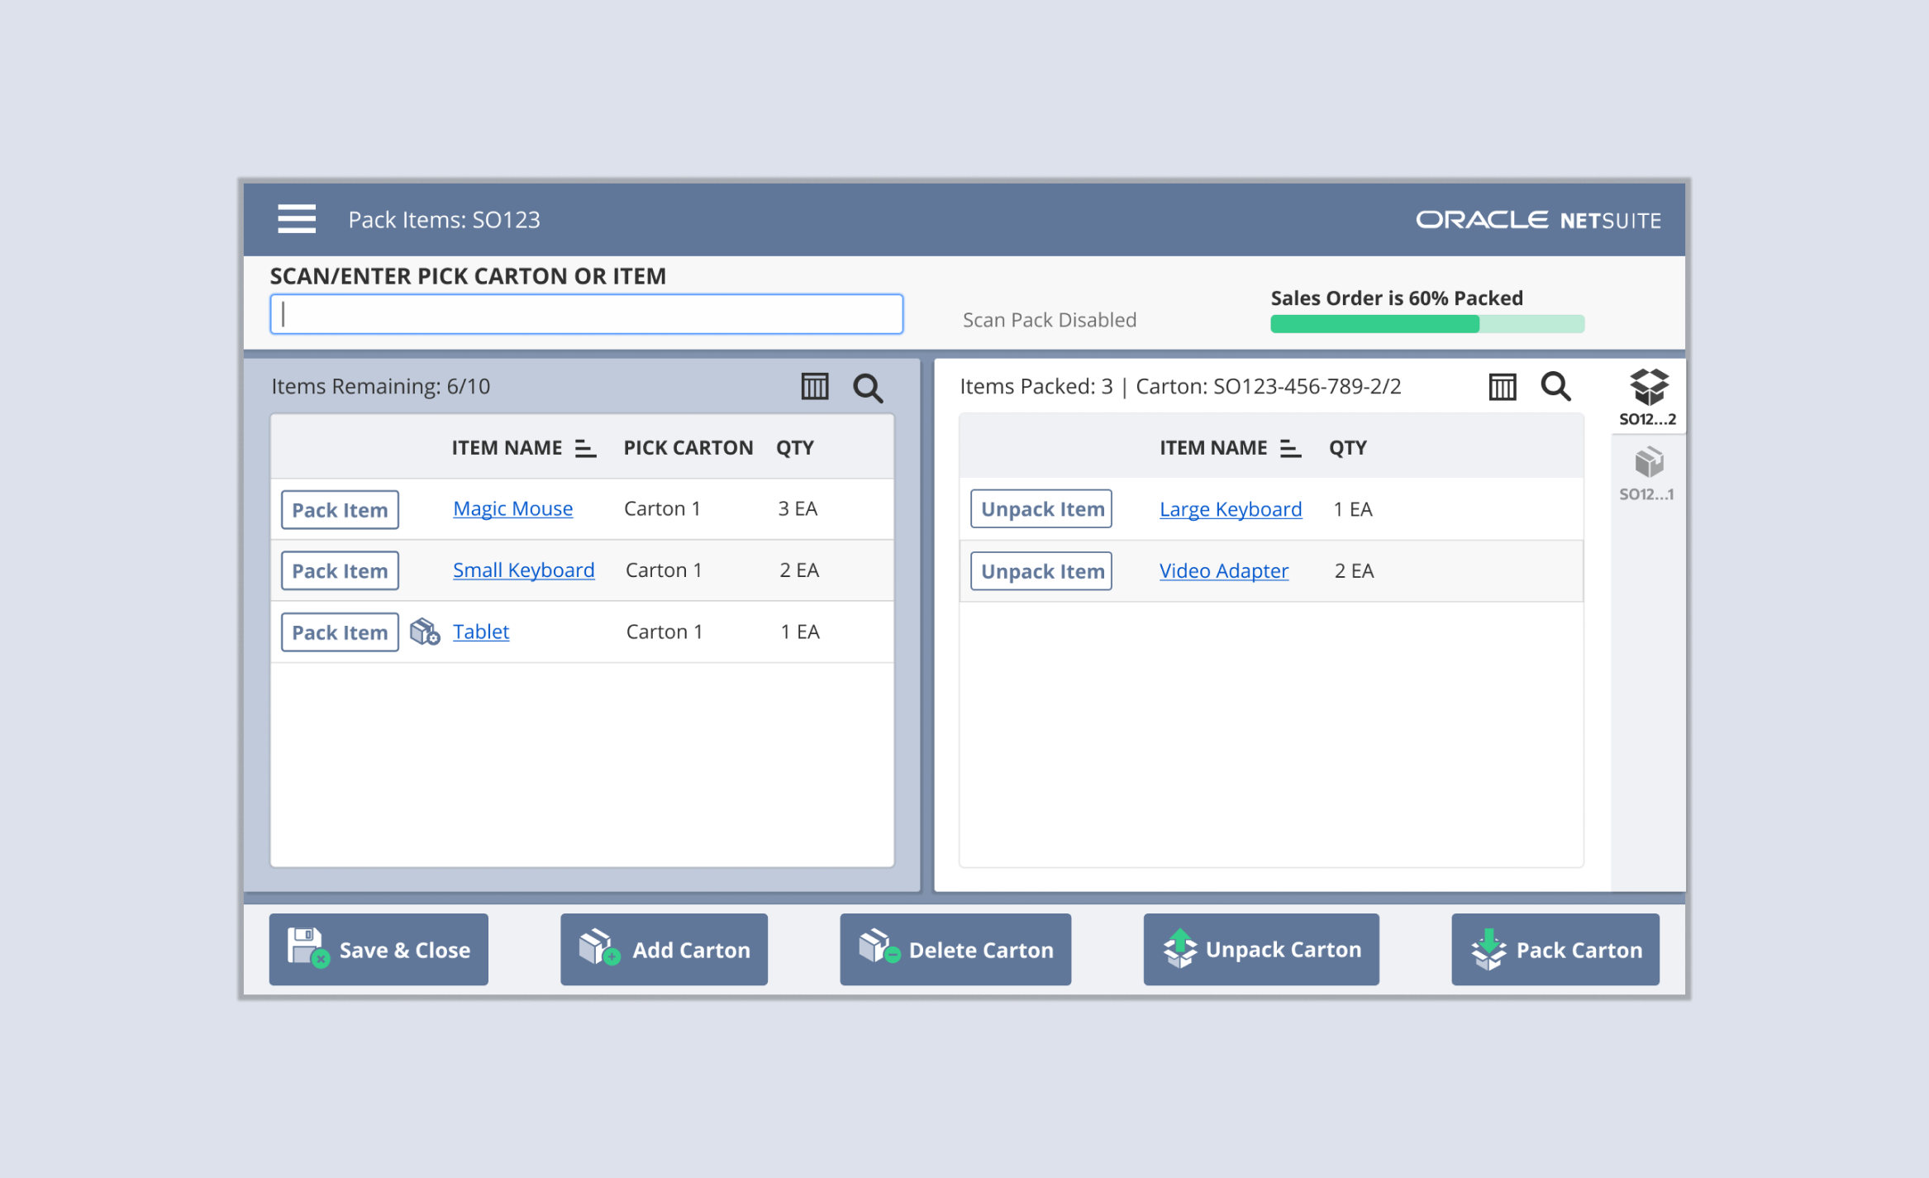Click Save & Close
1929x1178 pixels.
point(378,949)
